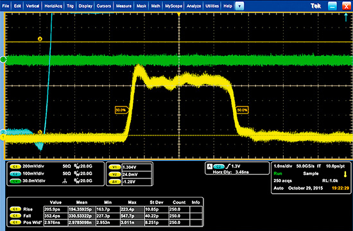This screenshot has height=231, width=353.
Task: Open the Help menu
Action: pos(228,6)
